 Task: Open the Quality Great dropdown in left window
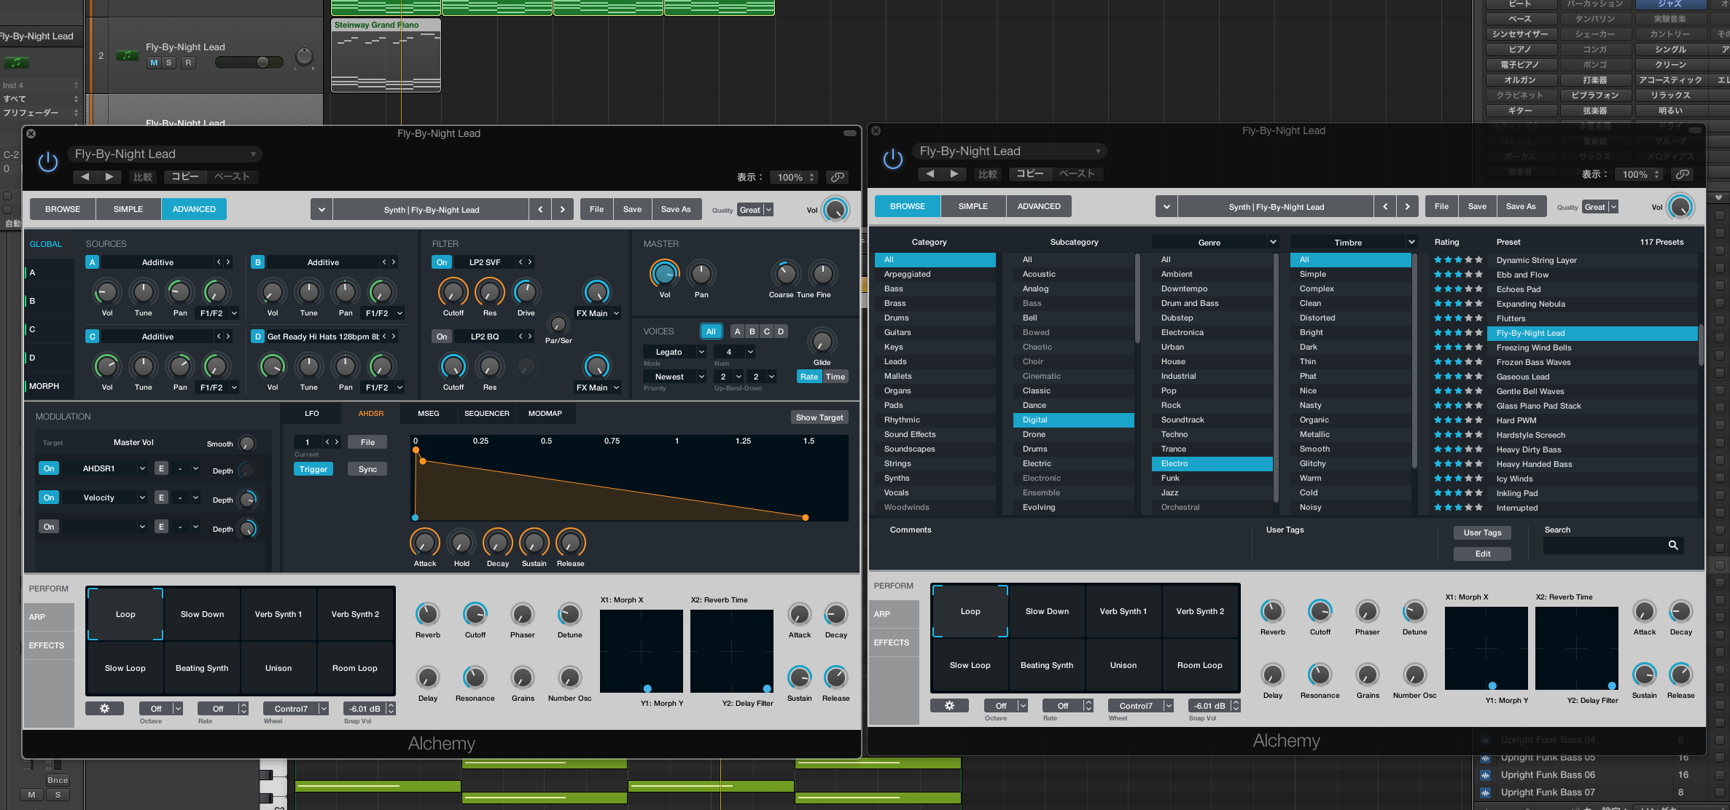pos(755,210)
